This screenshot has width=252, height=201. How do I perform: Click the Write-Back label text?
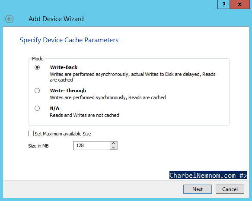tap(64, 67)
